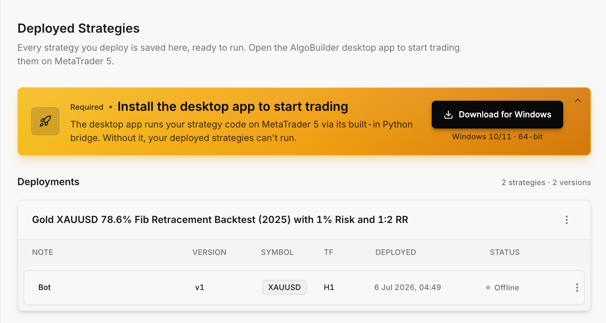
Task: Click the XAUUSD symbol badge
Action: [284, 287]
